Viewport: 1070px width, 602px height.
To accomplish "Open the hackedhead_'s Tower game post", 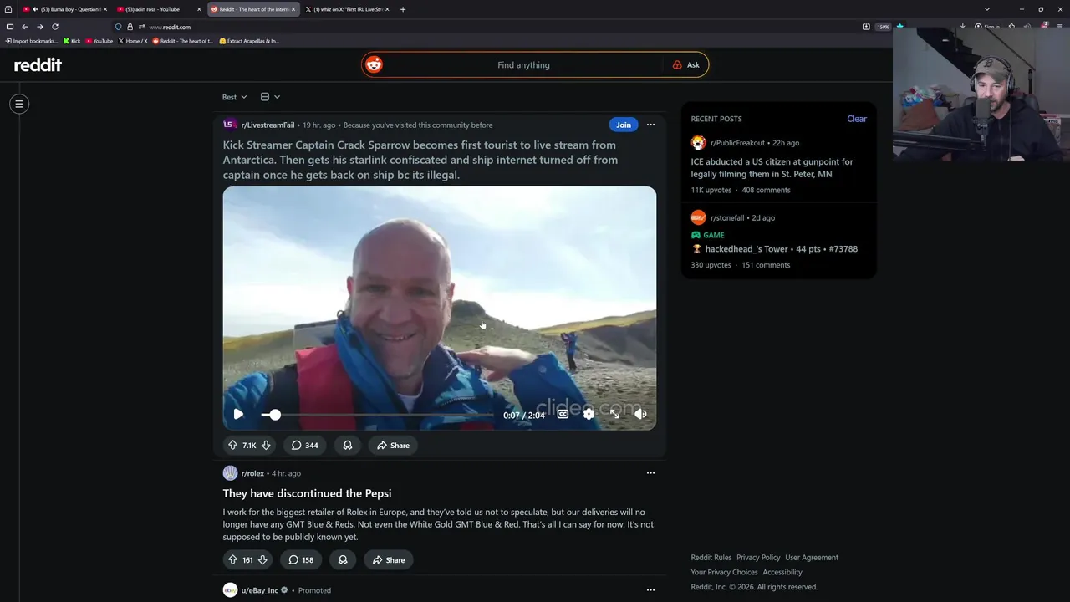I will (781, 249).
